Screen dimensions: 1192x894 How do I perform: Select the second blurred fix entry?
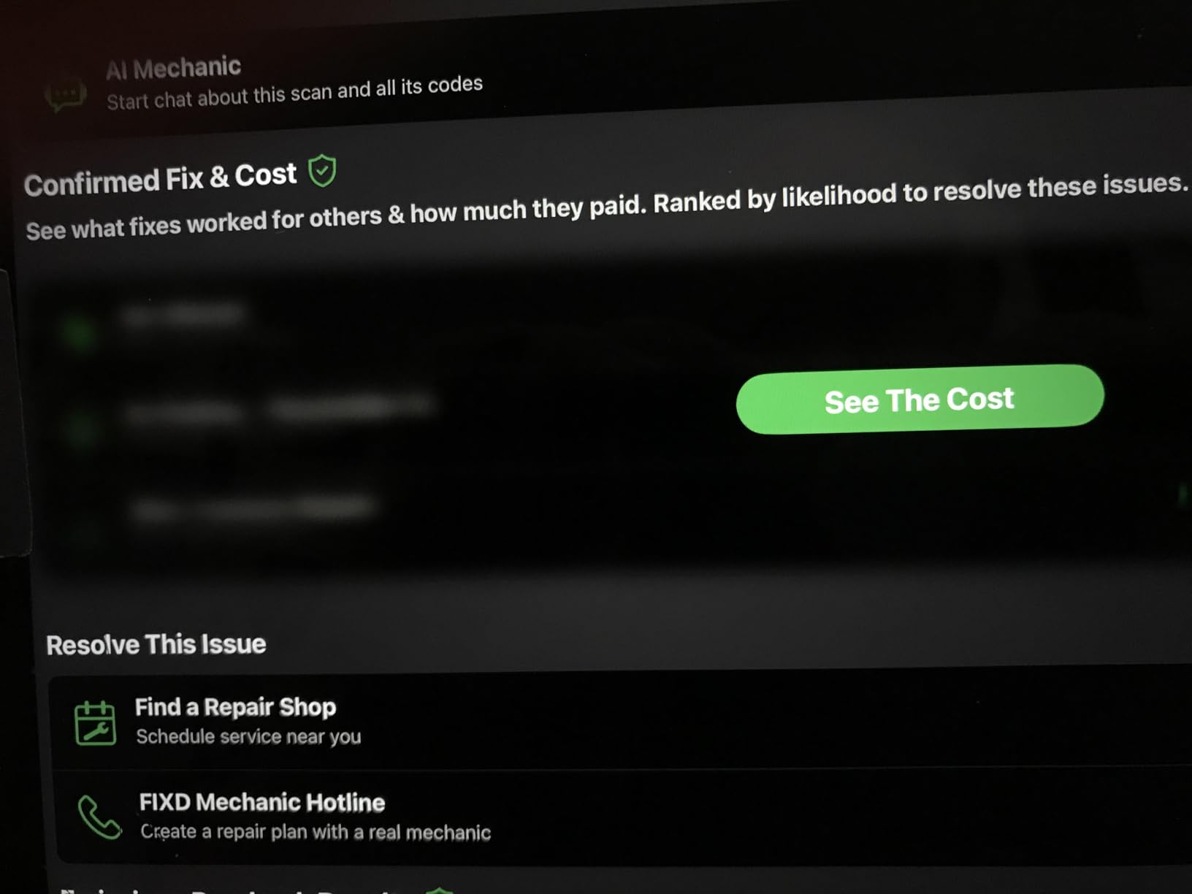pos(279,408)
